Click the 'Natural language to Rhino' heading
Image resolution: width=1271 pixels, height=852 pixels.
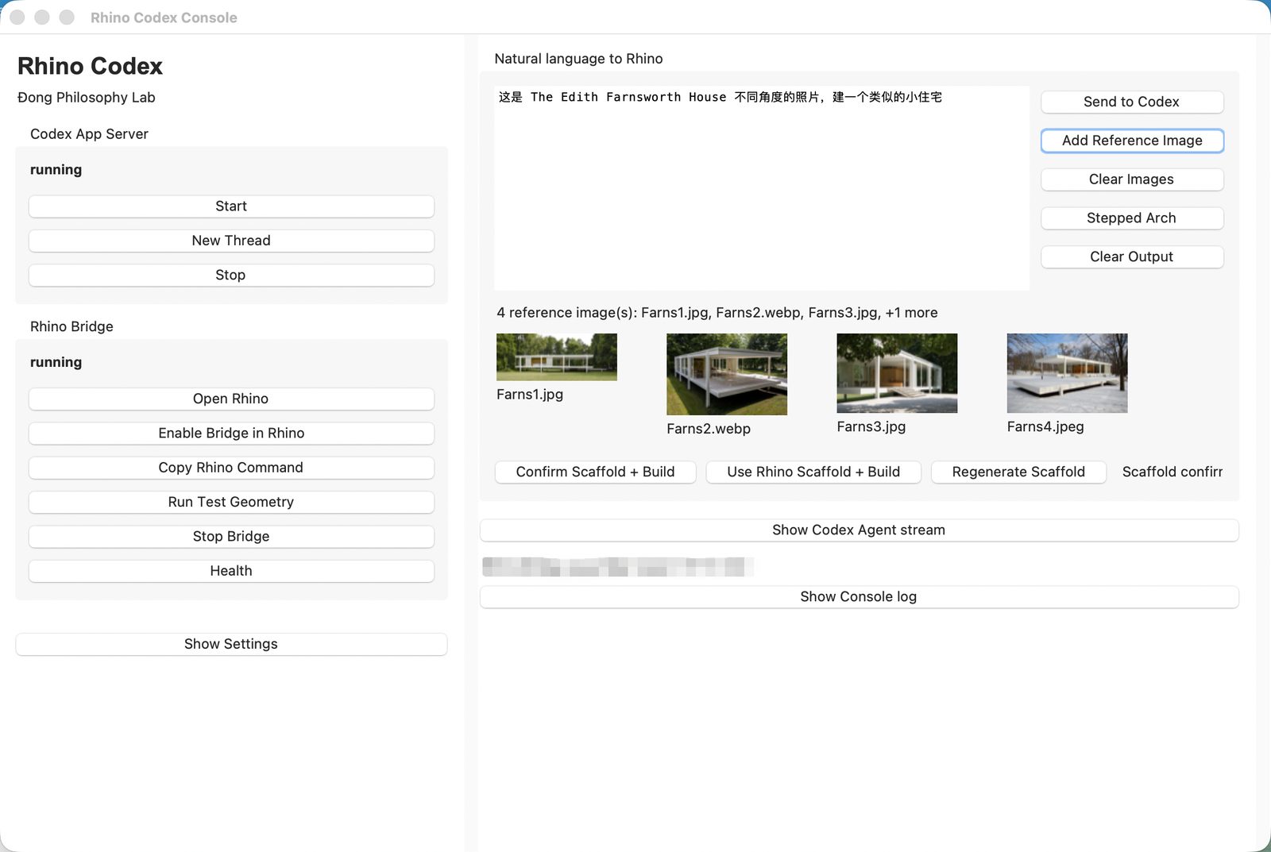coord(578,59)
